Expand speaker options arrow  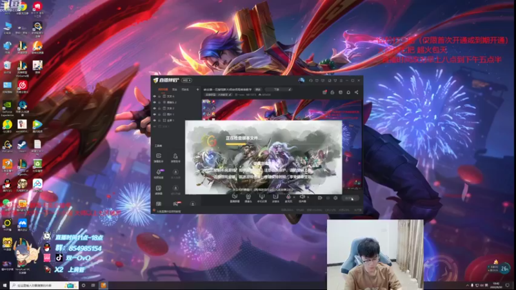click(308, 197)
